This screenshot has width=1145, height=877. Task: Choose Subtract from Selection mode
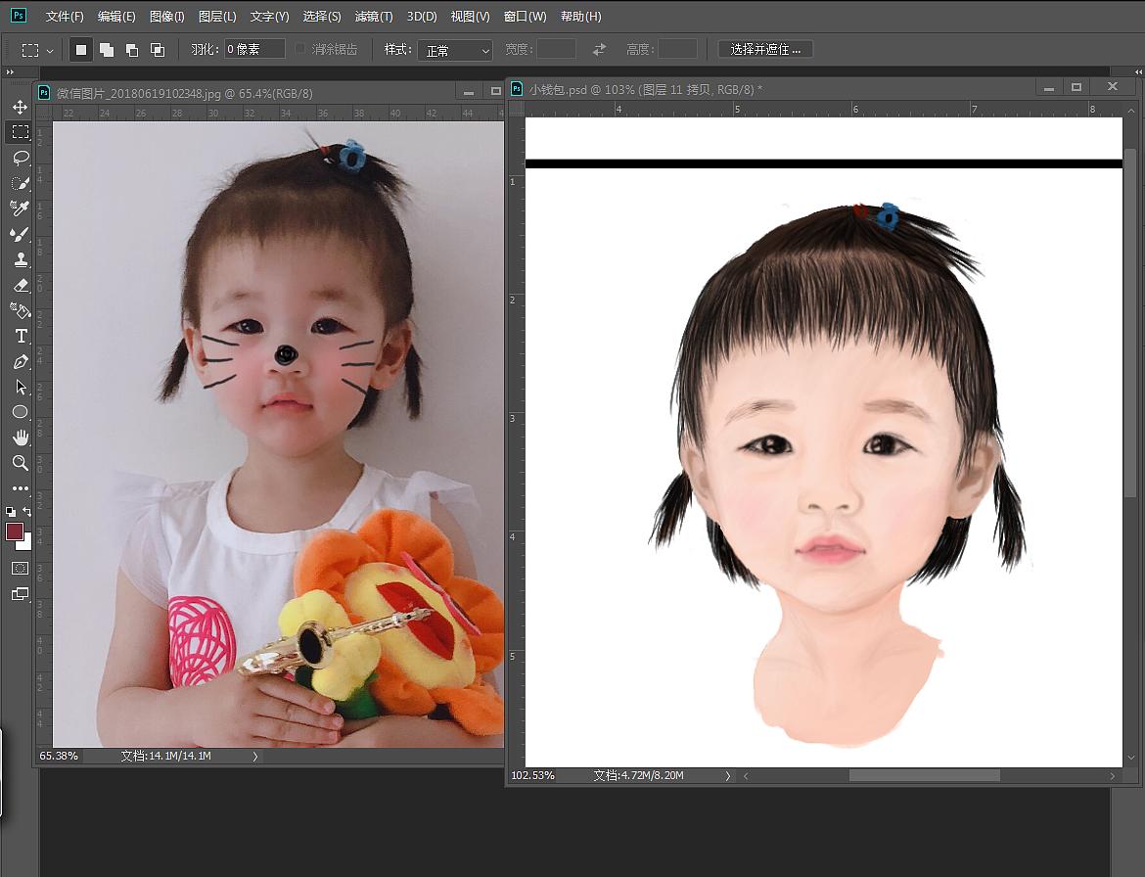tap(132, 50)
